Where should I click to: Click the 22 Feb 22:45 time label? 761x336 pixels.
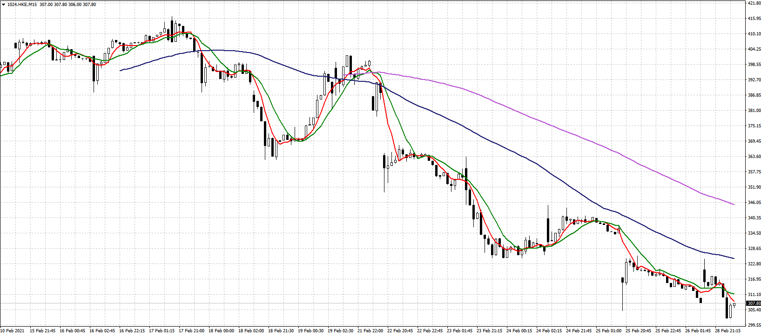(x=430, y=331)
